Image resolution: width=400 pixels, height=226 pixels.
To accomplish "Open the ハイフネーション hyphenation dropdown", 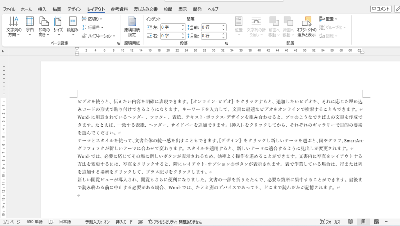I will tap(98, 36).
